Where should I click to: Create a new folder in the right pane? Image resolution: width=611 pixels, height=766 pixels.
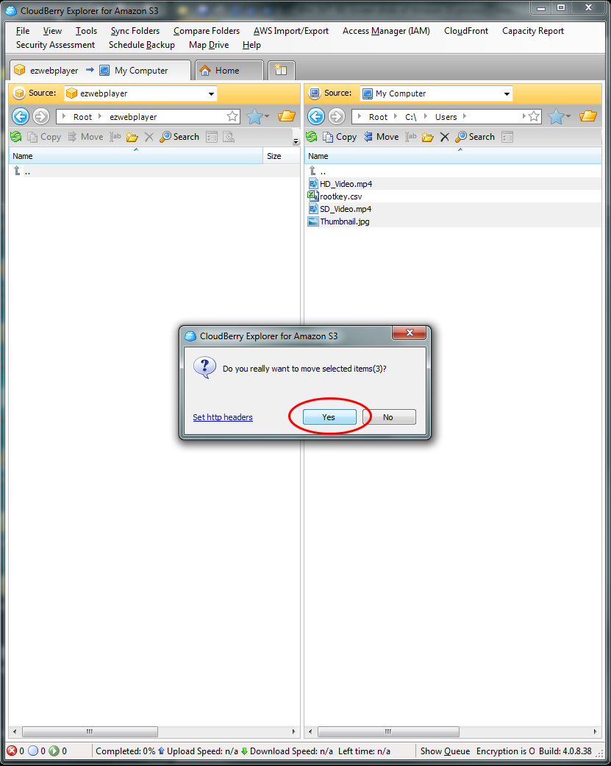coord(427,138)
